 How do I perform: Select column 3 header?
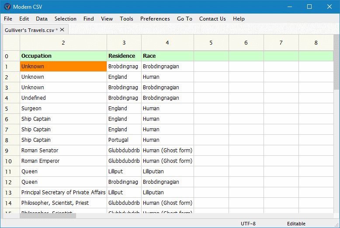(x=124, y=42)
